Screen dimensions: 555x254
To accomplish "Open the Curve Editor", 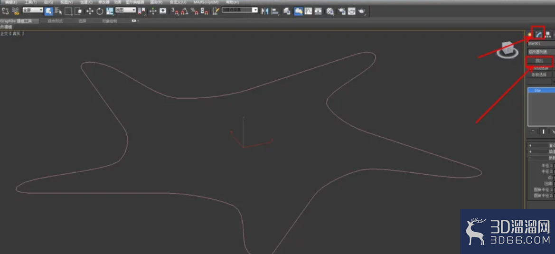I will click(308, 11).
